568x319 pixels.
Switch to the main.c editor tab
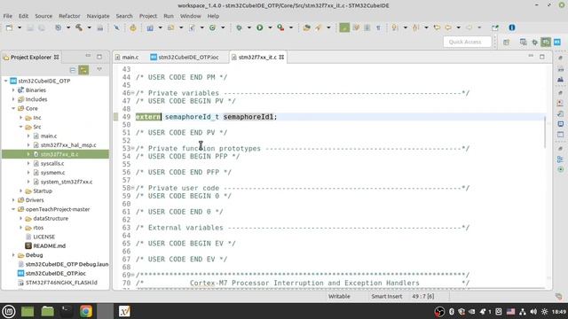coord(127,57)
